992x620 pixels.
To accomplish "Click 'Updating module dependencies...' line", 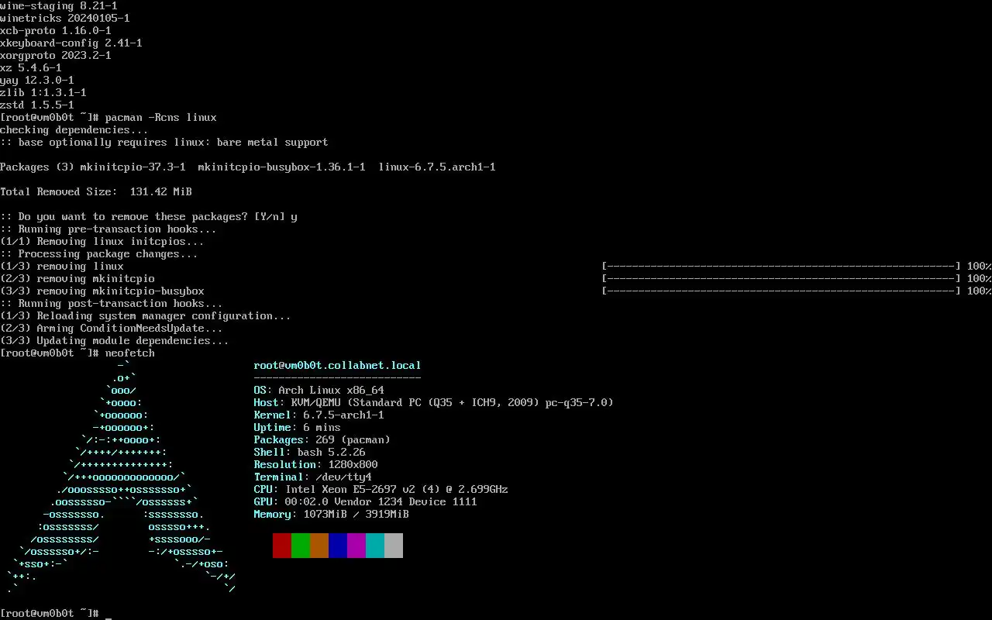I will (x=115, y=341).
